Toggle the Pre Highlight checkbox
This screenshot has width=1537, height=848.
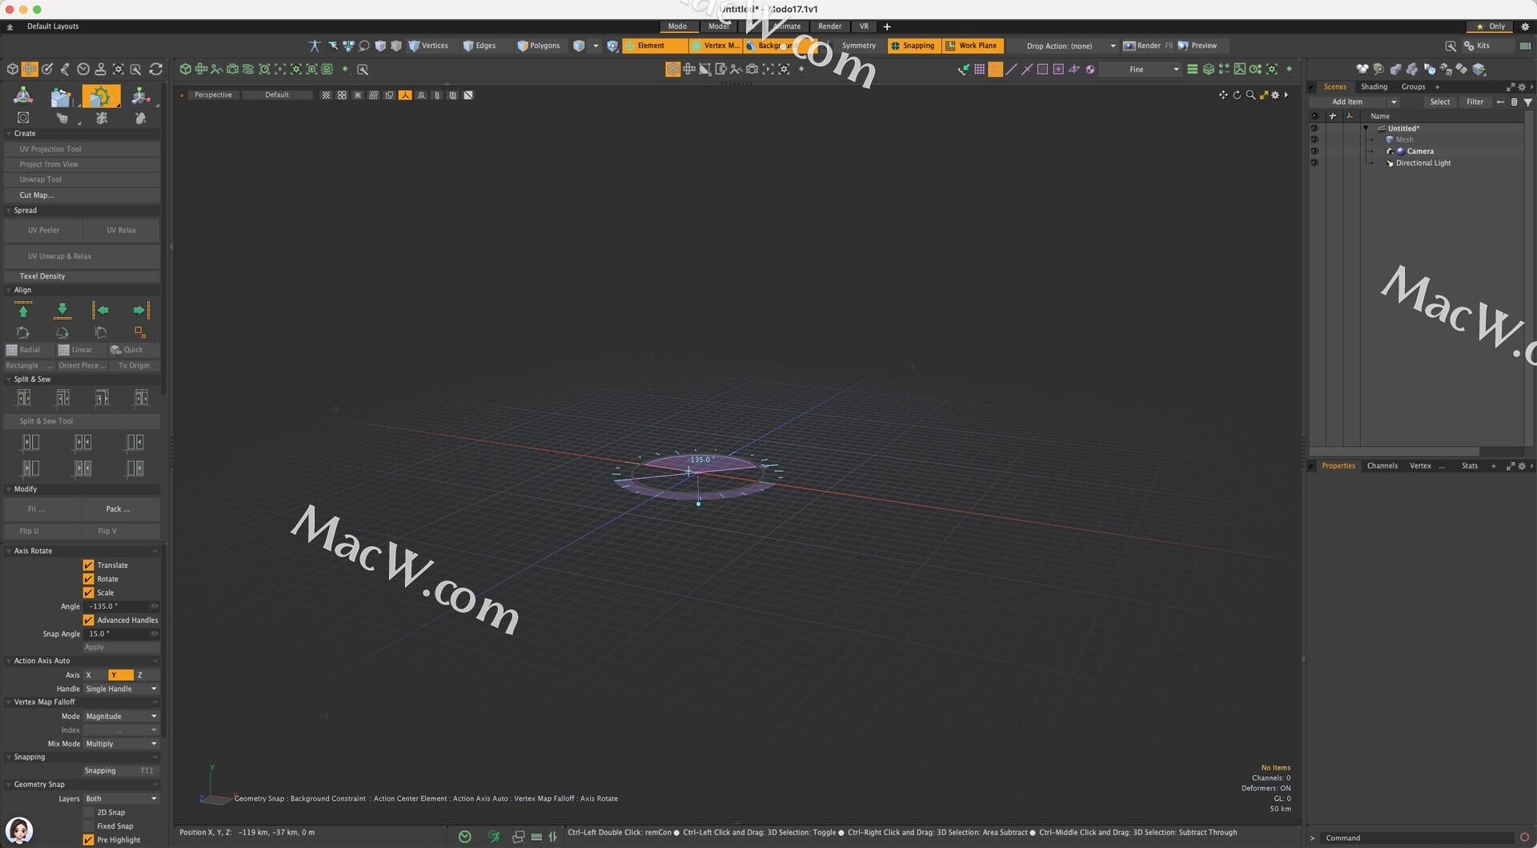click(x=88, y=840)
